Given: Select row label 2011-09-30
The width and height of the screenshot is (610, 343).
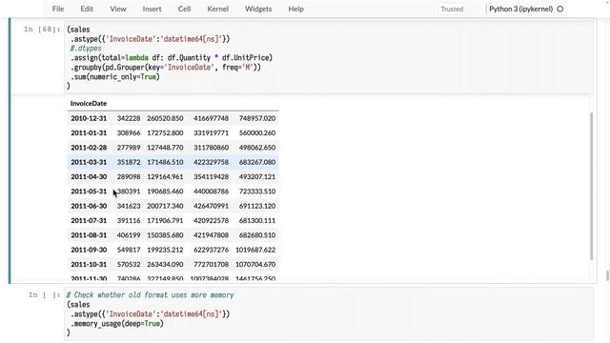Looking at the screenshot, I should click(89, 250).
